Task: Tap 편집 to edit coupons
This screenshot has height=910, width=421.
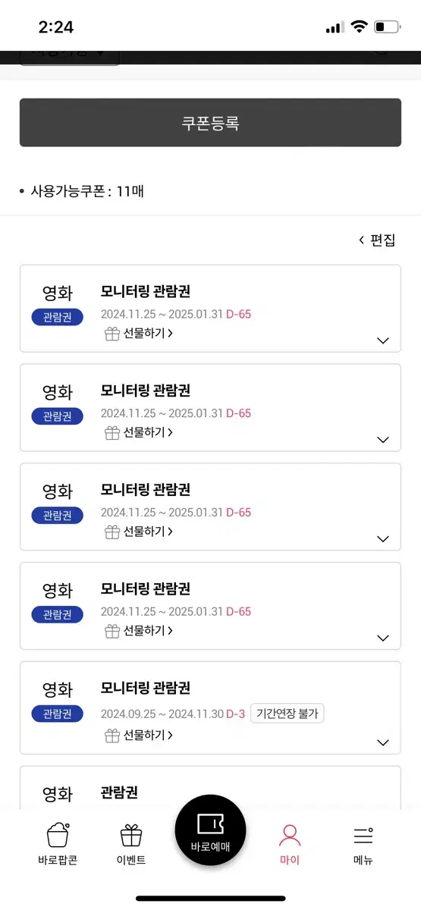Action: pyautogui.click(x=377, y=240)
